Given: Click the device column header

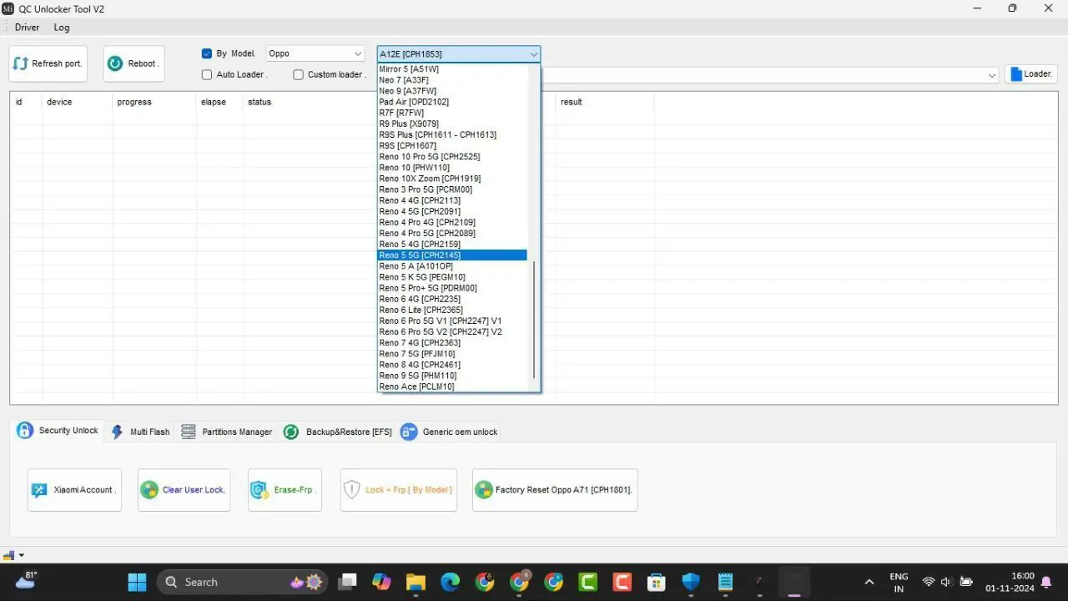Looking at the screenshot, I should (x=77, y=102).
